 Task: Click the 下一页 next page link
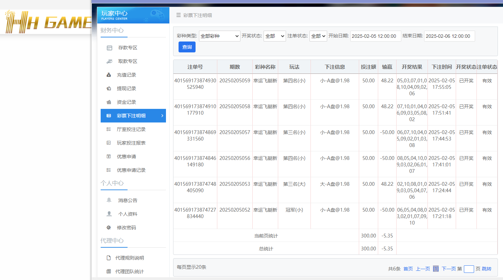pyautogui.click(x=450, y=269)
